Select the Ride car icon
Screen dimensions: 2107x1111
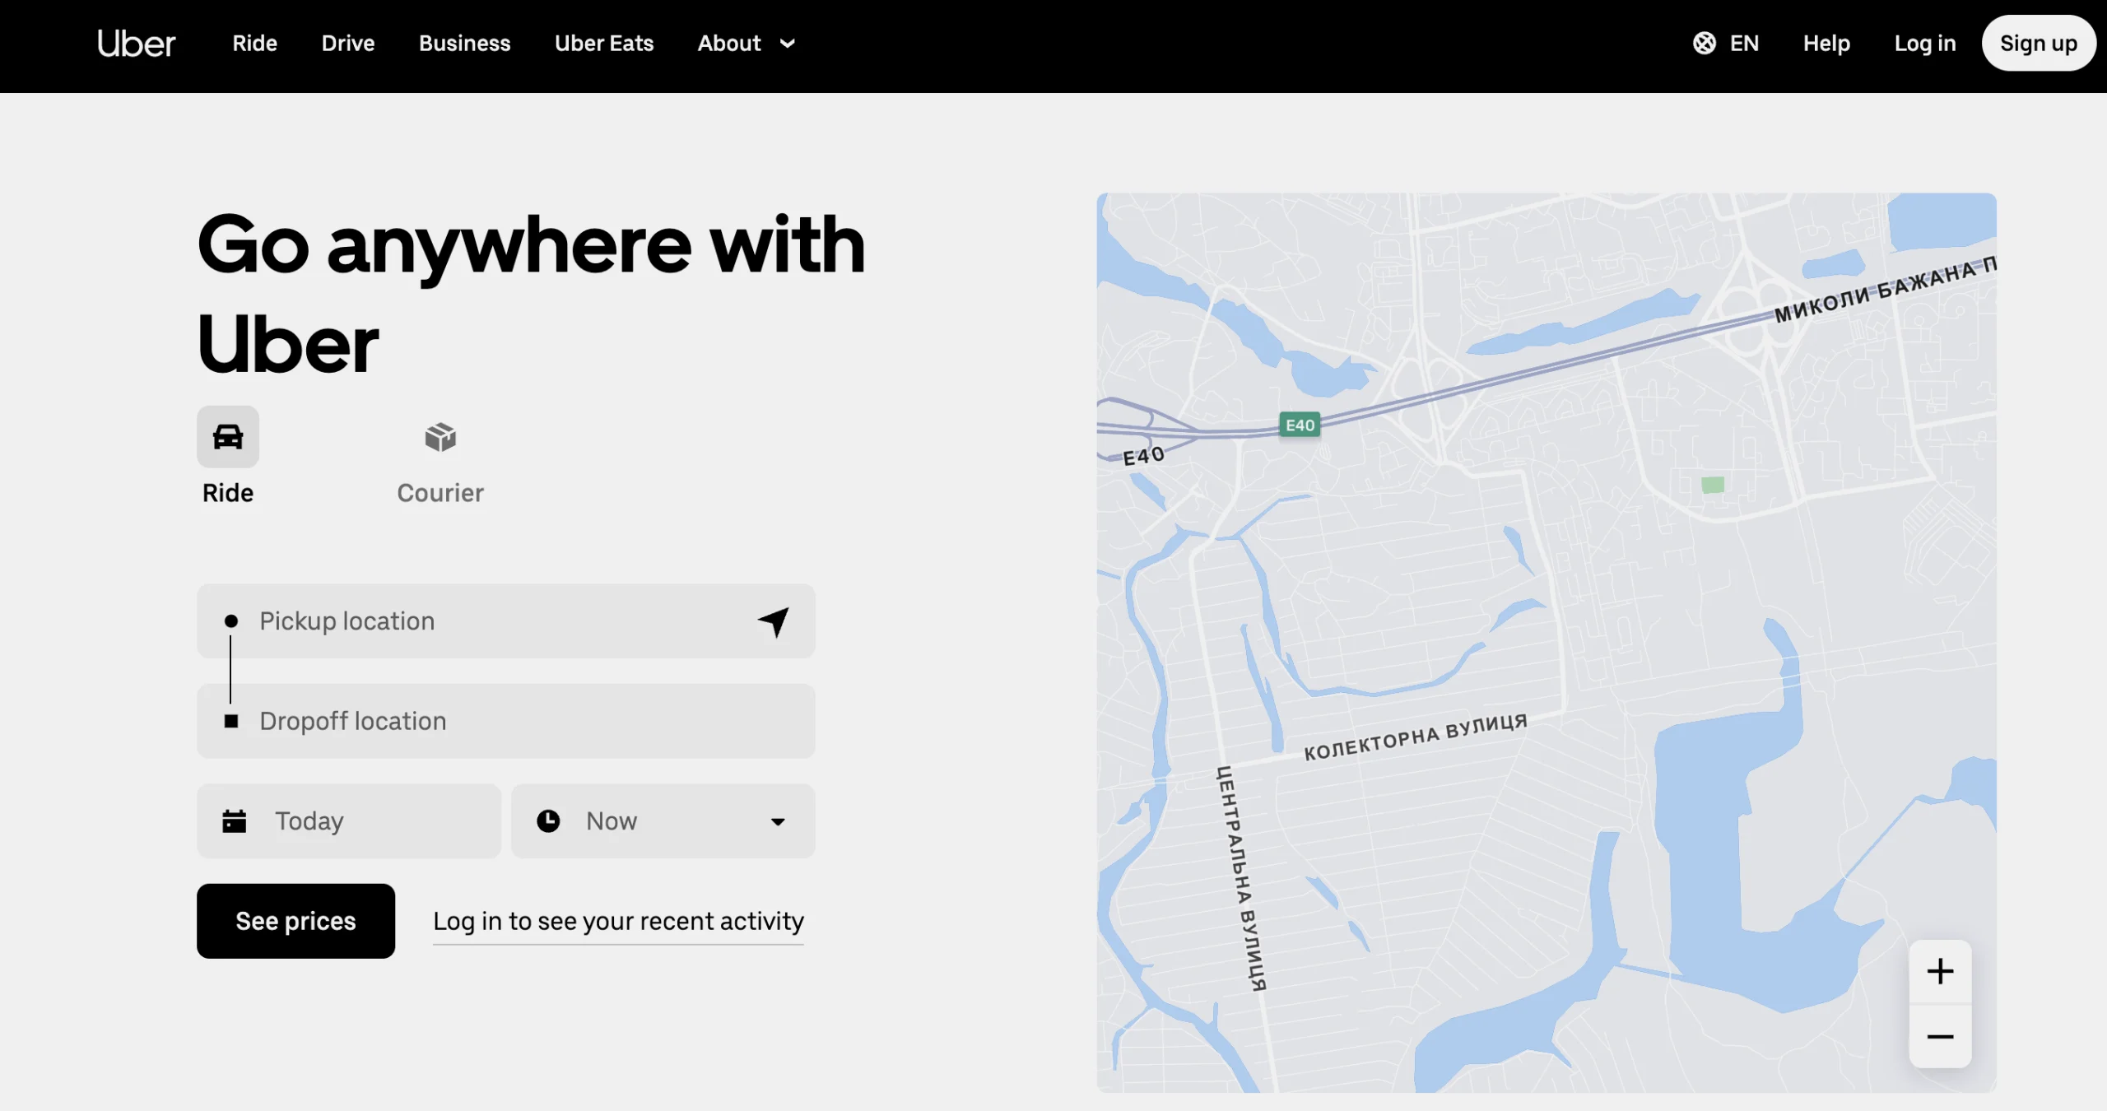pos(228,437)
